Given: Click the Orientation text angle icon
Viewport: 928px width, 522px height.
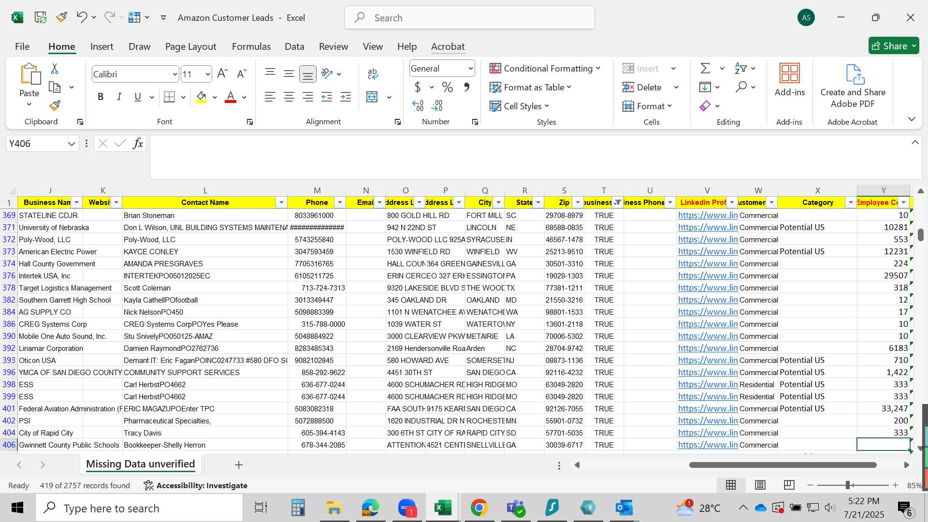Looking at the screenshot, I should tap(327, 73).
